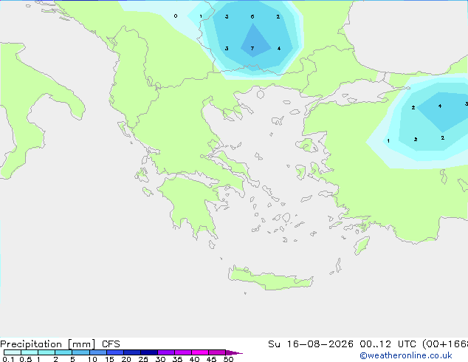Click the island of Crete on the map

tap(270, 279)
